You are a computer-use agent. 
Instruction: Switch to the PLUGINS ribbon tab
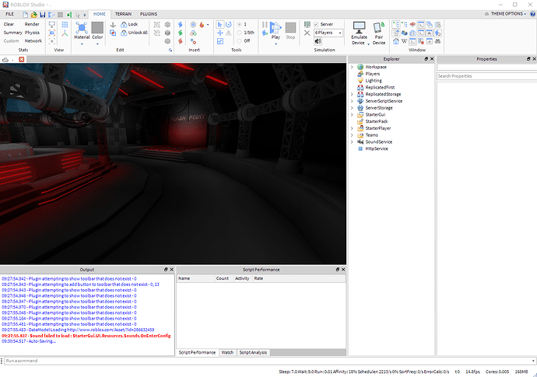point(149,14)
